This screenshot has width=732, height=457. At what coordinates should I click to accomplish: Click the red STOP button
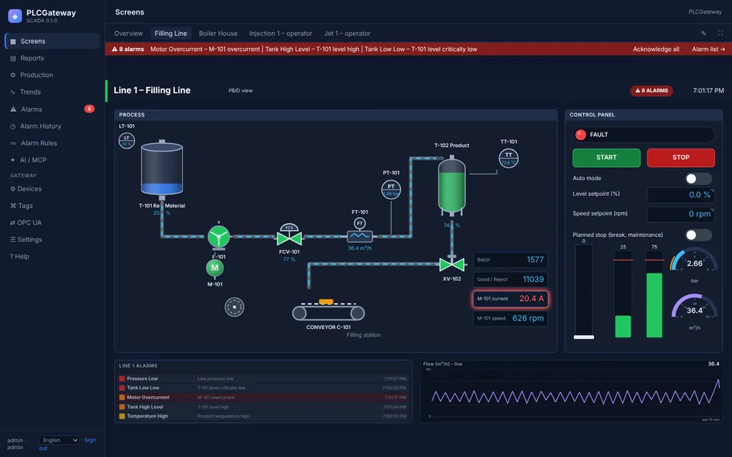[x=681, y=158]
